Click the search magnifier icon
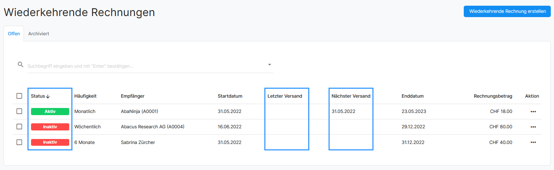The width and height of the screenshot is (554, 170). [x=20, y=65]
